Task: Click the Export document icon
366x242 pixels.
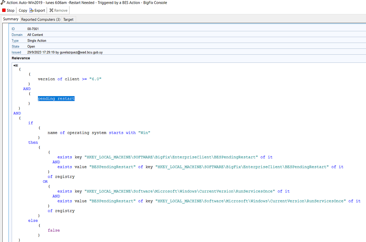Action: (31, 10)
